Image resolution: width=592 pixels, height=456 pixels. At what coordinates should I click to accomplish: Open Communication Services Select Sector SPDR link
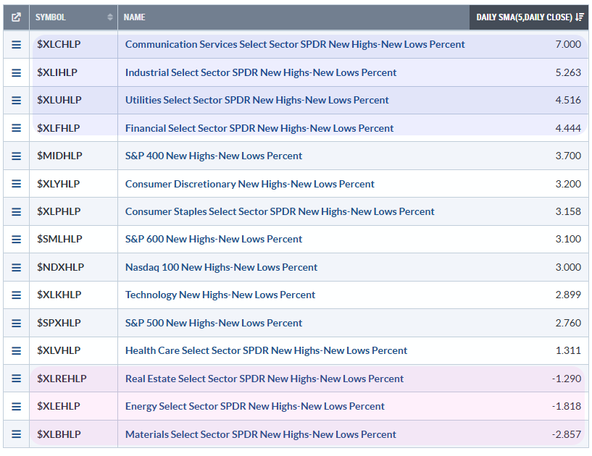295,44
